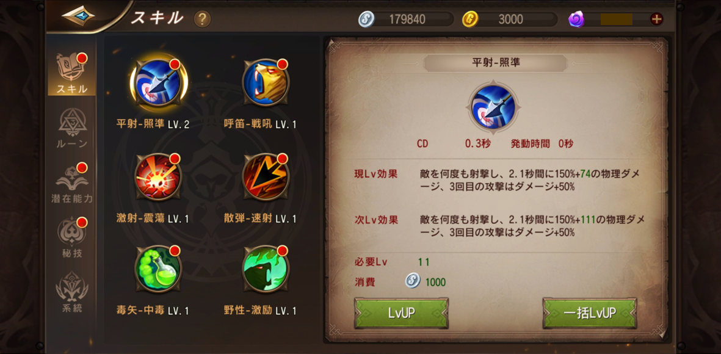Tap the back arrow diamond icon

pos(78,16)
